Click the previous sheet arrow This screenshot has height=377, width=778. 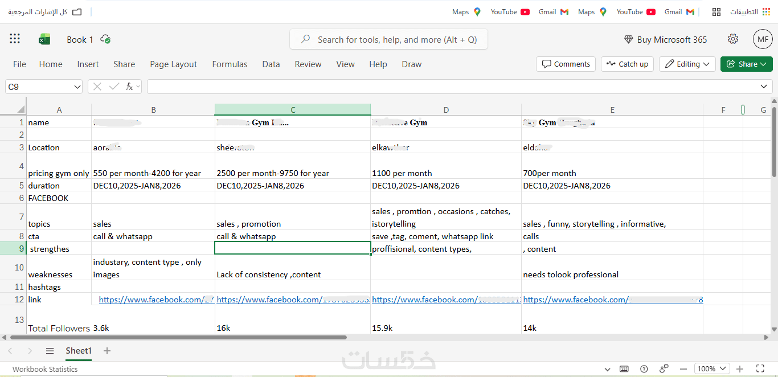(10, 351)
